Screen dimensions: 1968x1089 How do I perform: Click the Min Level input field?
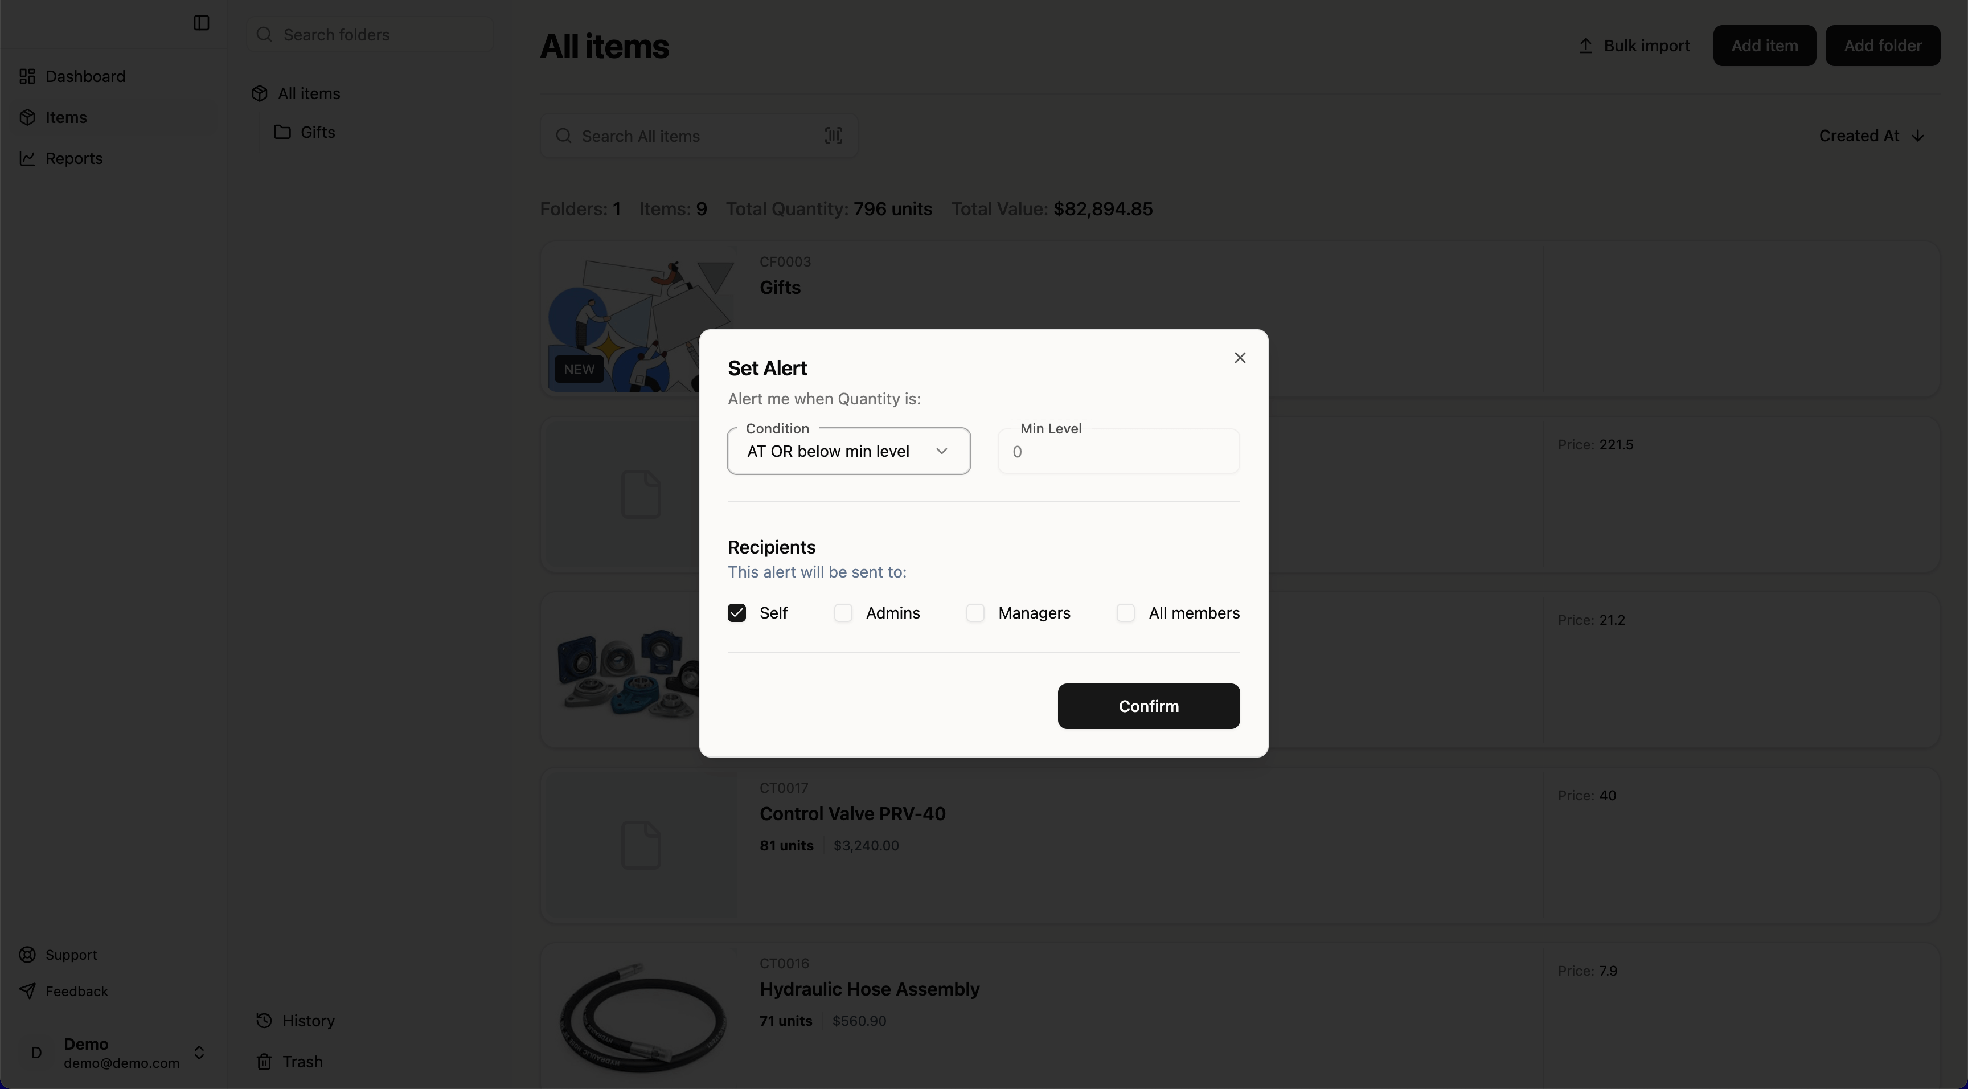(1118, 452)
